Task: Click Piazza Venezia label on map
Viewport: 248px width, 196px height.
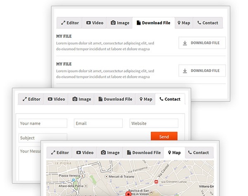Action: click(69, 175)
